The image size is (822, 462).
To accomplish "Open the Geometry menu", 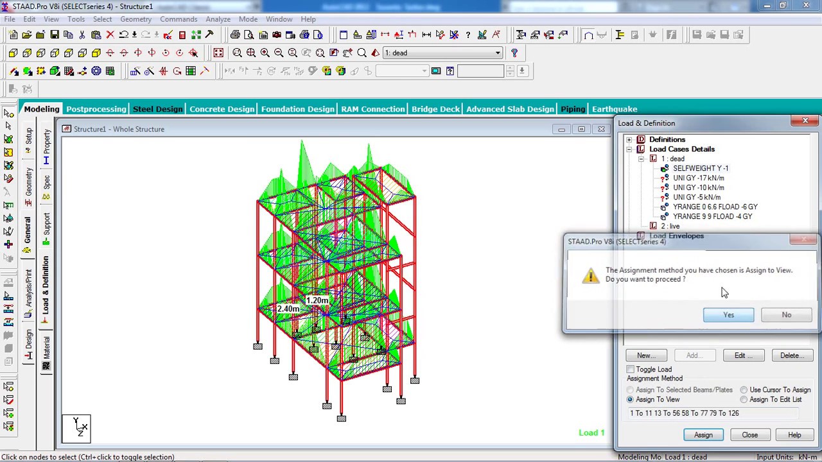I will point(136,19).
